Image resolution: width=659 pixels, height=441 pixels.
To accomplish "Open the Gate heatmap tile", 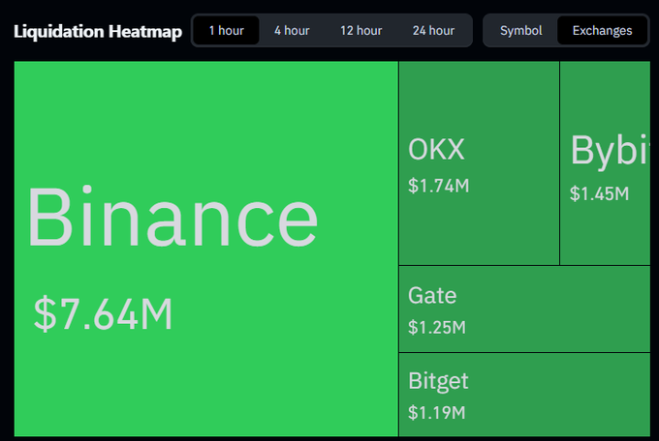I will (524, 309).
